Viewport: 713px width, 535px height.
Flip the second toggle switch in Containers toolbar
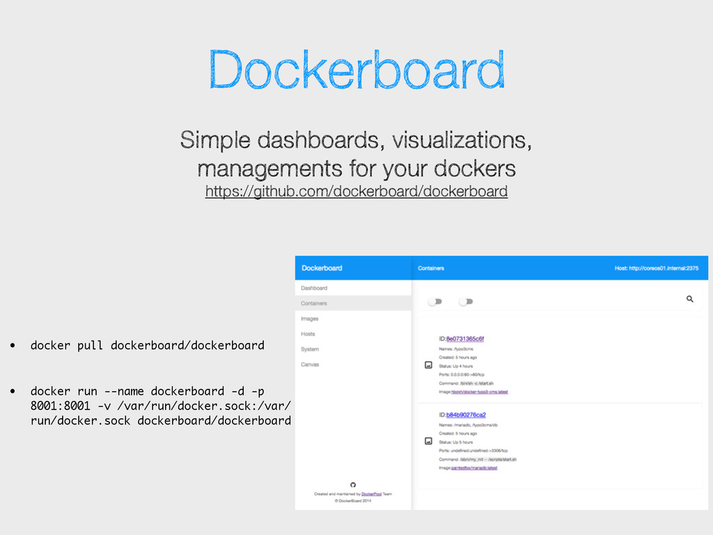point(466,301)
